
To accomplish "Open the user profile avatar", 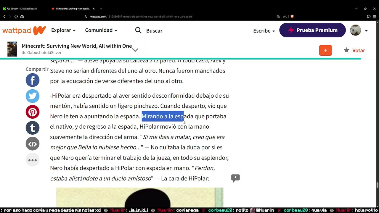I will [355, 30].
